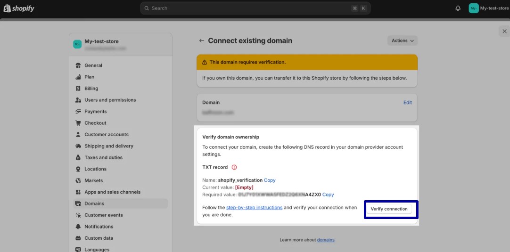Viewport: 510px width, 252px height.
Task: Click the Notifications bell icon in sidebar
Action: 78,227
